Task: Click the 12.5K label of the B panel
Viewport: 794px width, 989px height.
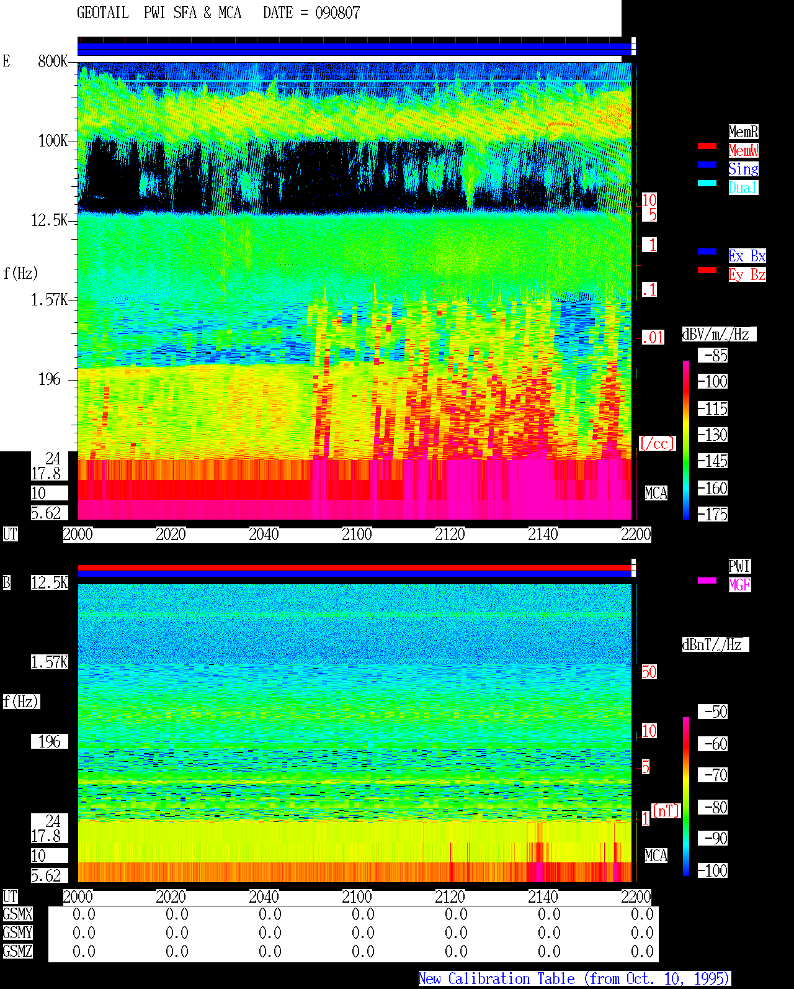Action: [x=50, y=582]
